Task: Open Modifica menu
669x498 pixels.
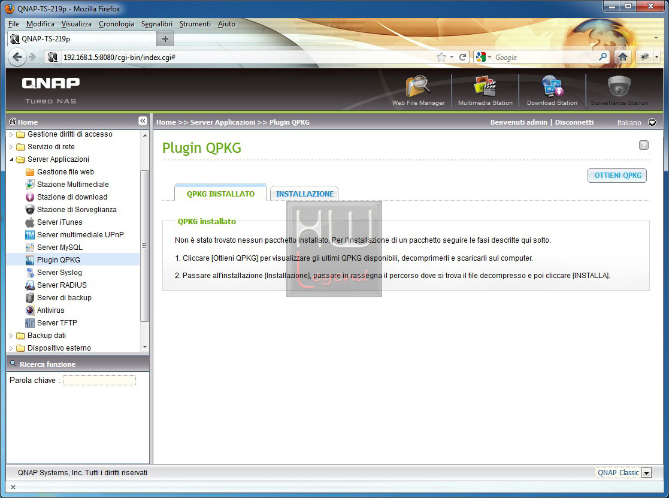Action: click(x=40, y=24)
